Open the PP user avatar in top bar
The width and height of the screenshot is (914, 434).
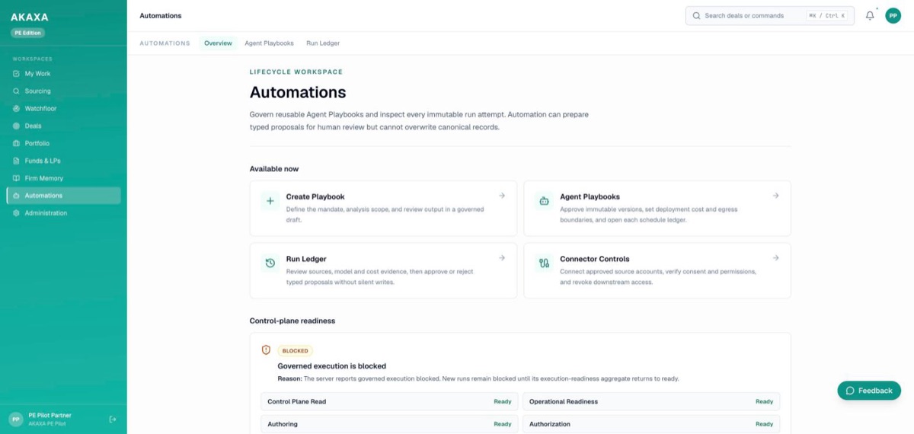tap(893, 15)
